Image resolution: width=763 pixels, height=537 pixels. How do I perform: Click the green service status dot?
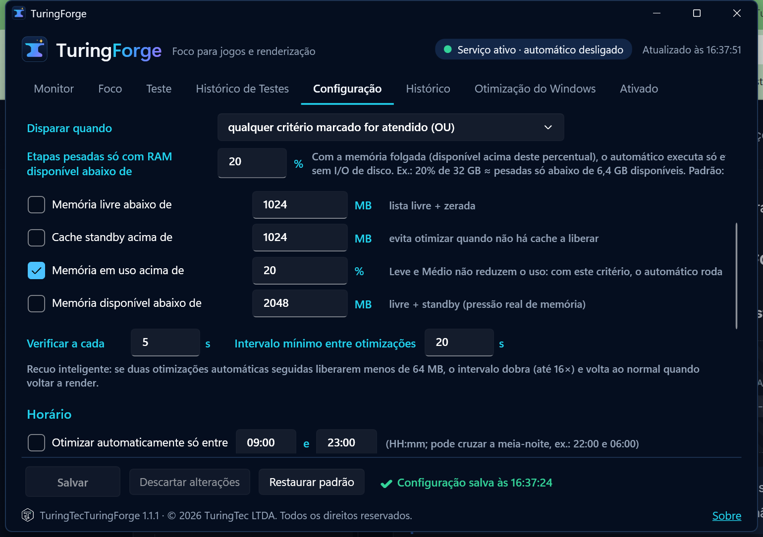(x=448, y=49)
